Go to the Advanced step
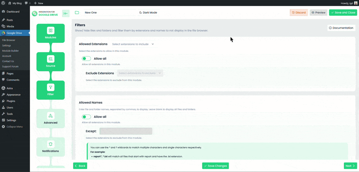 click(51, 119)
